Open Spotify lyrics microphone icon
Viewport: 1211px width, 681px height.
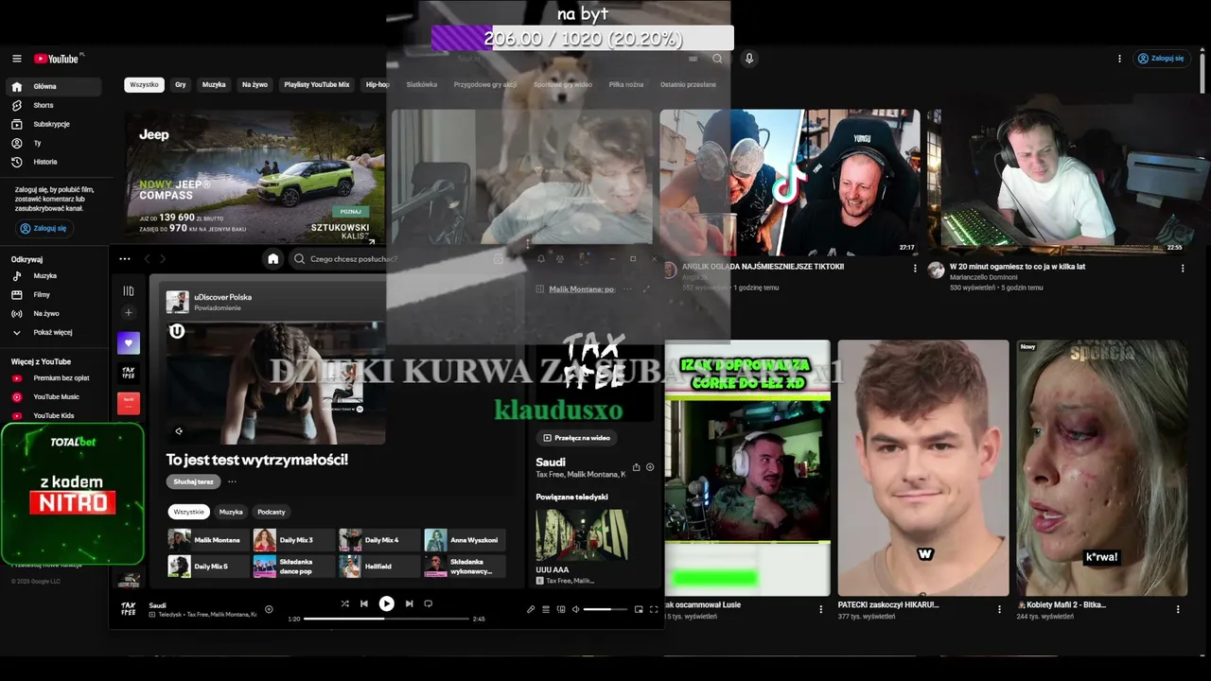531,609
